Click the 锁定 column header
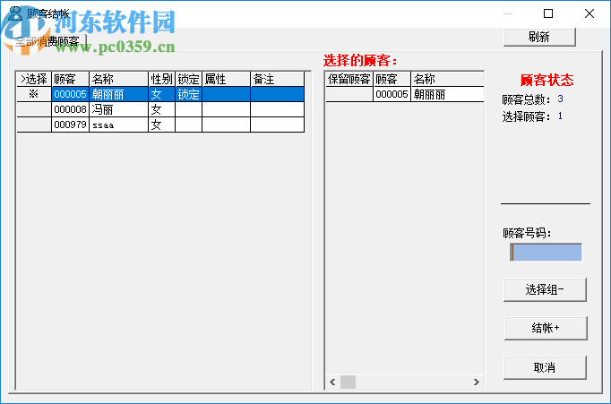 189,79
